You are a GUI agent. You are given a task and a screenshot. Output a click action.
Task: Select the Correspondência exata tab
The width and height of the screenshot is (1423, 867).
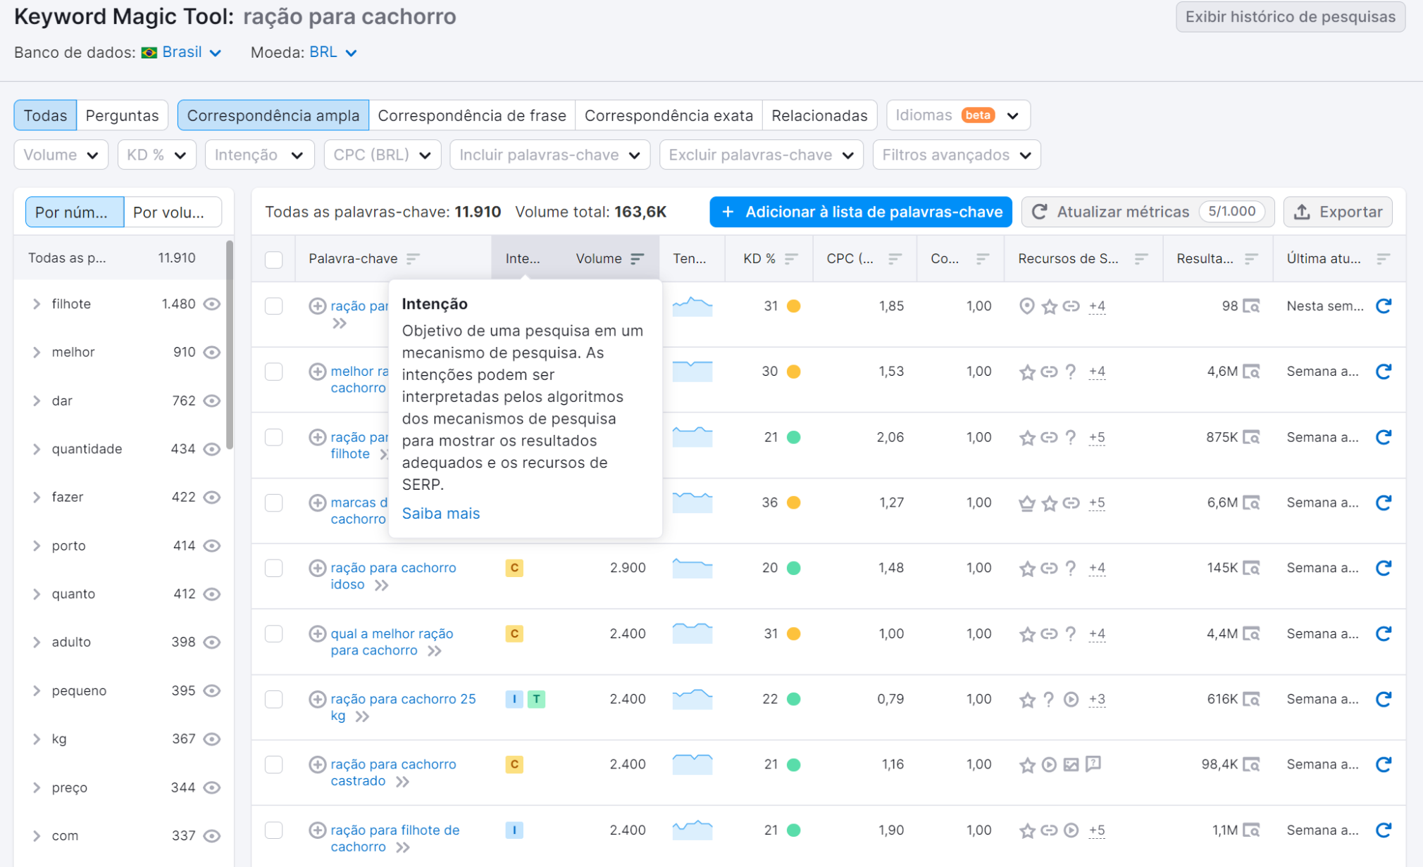669,115
